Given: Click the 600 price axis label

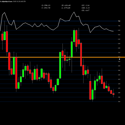Looking at the screenshot, I should (x=119, y=48).
